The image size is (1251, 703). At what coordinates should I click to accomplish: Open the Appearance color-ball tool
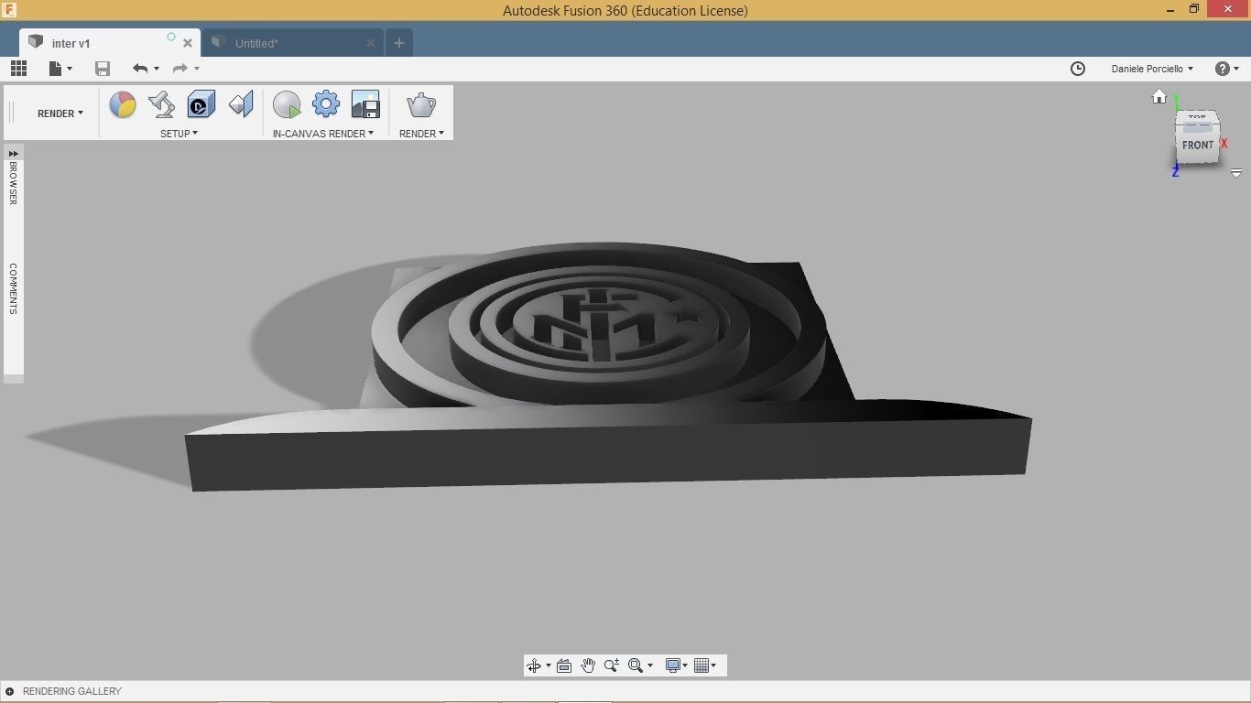coord(123,104)
